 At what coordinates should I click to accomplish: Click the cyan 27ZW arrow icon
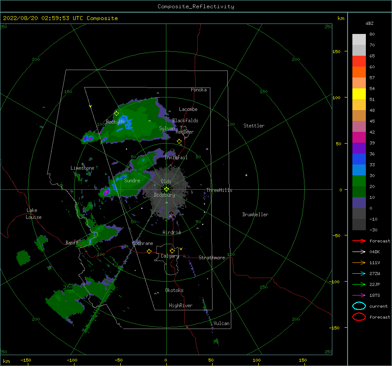[359, 274]
